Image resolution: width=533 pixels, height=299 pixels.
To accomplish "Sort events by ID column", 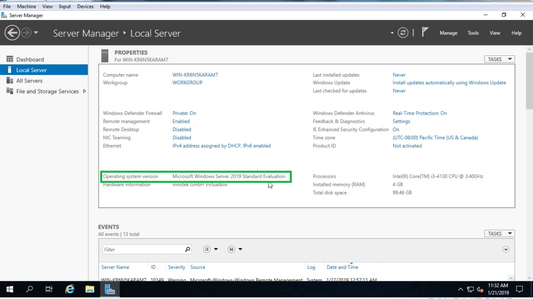I will coord(153,267).
